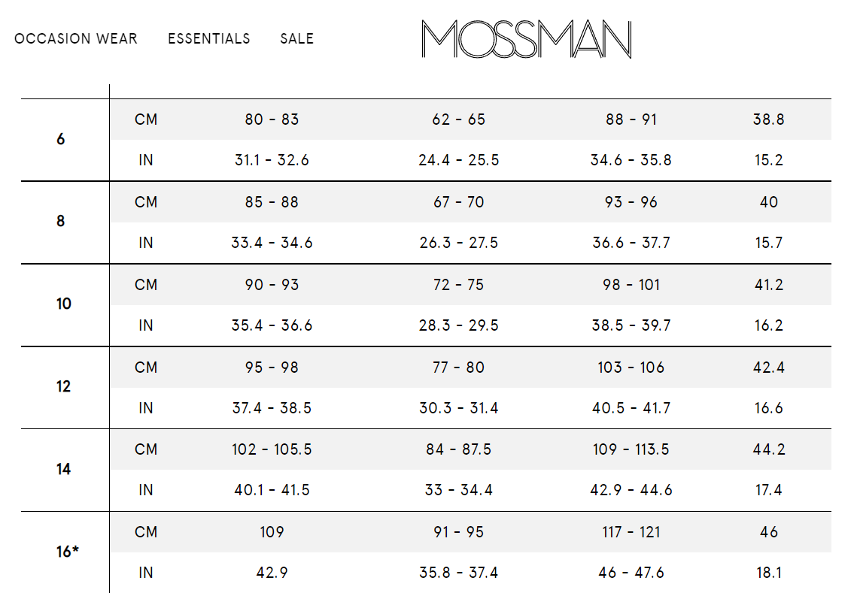854x614 pixels.
Task: Go to the Sale section
Action: [x=296, y=38]
